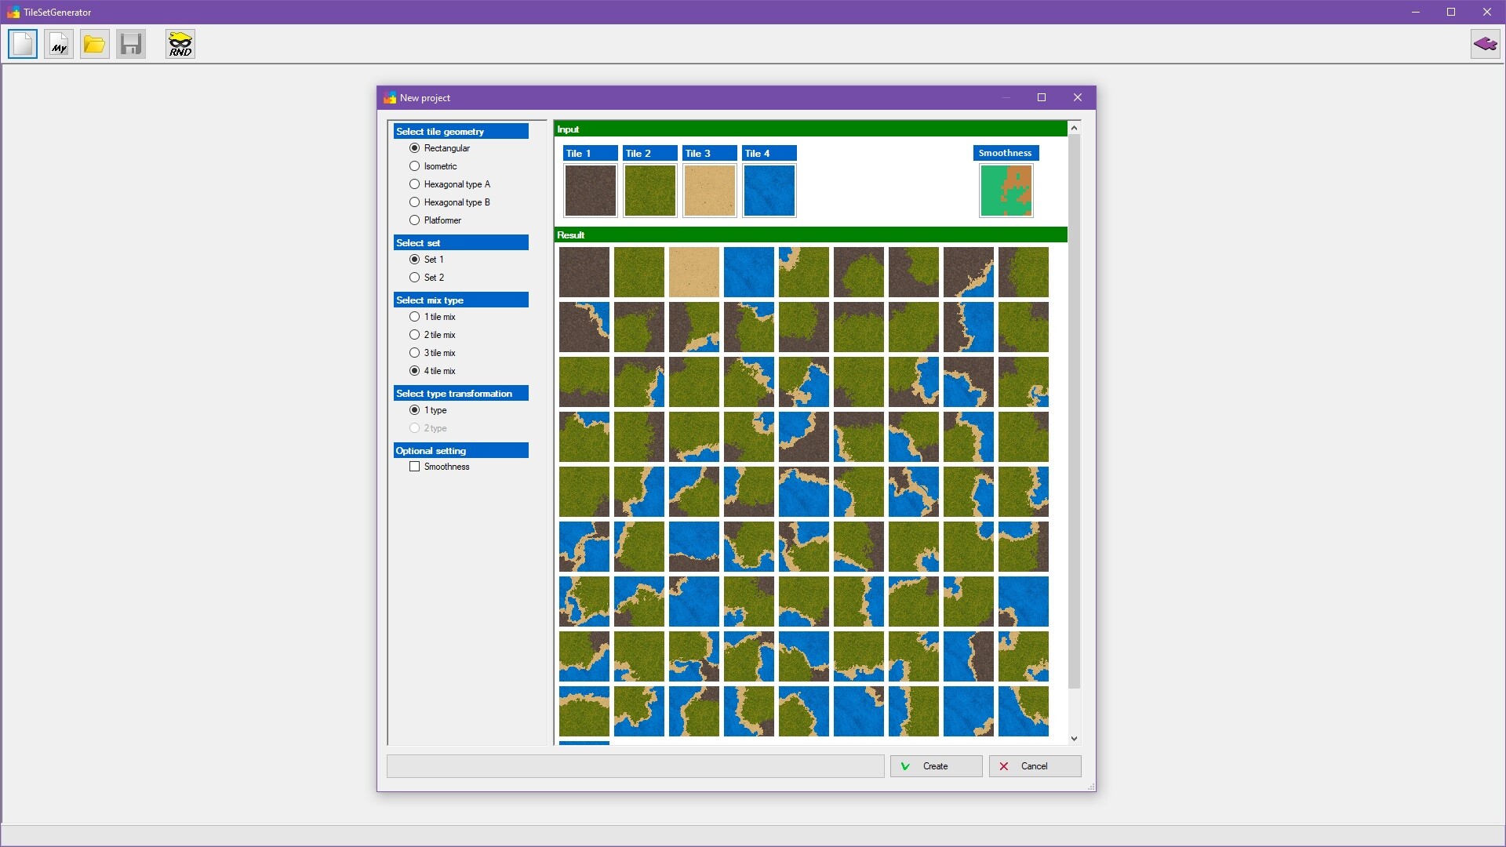Click the New project dialog title bar icon

[x=389, y=97]
